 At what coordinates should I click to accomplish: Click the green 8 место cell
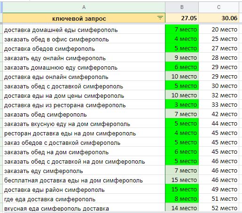point(182,198)
